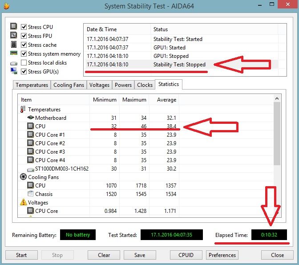Click the chip icon of the CPU fan row
This screenshot has height=265, width=299.
coord(30,185)
